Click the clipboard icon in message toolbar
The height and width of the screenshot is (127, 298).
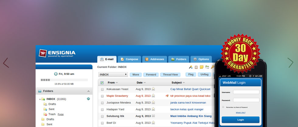pyautogui.click(x=196, y=67)
